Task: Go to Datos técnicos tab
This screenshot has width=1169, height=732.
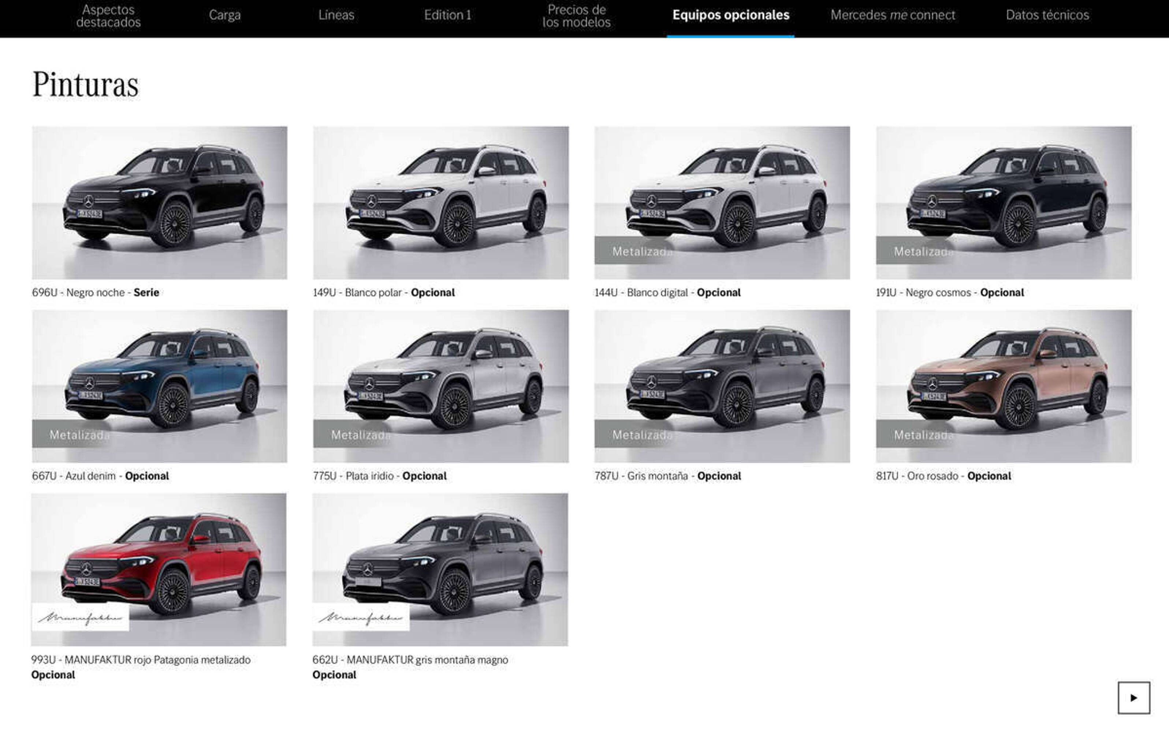Action: pyautogui.click(x=1047, y=15)
